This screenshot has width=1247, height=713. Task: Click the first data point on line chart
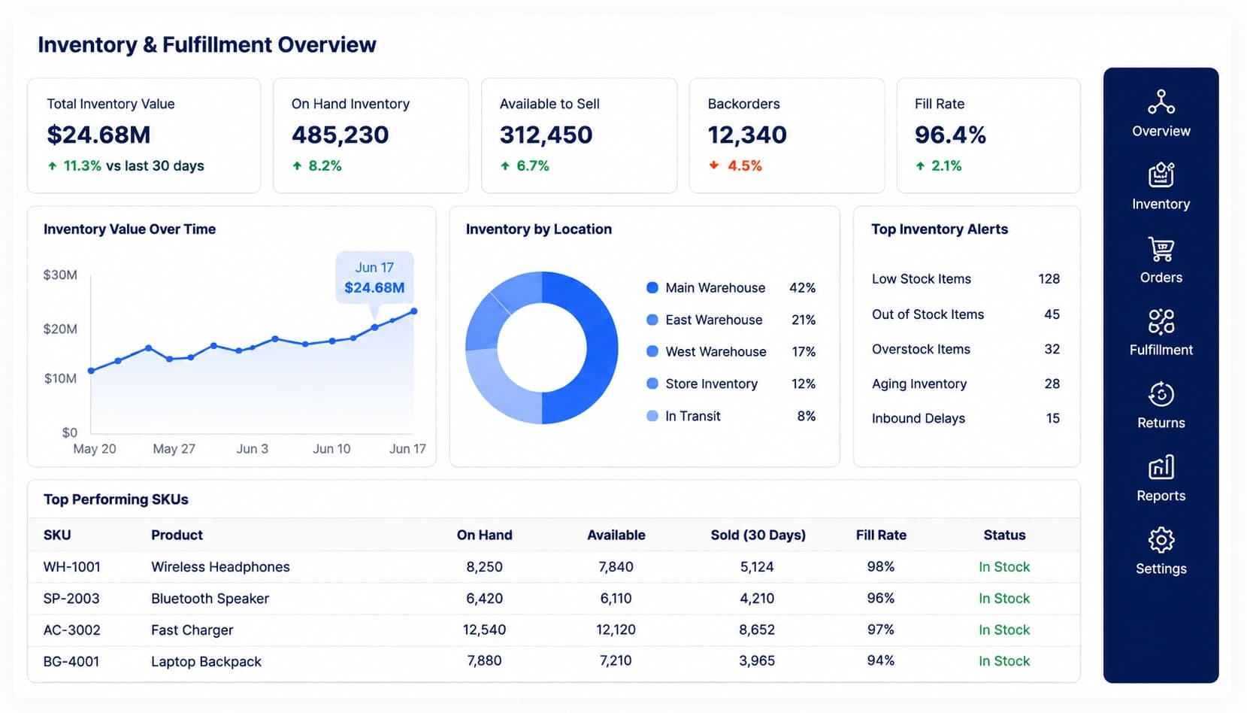click(91, 371)
